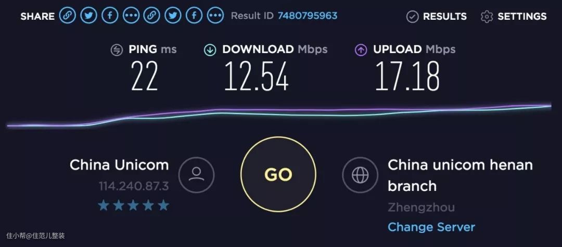Start the speed test with GO
The height and width of the screenshot is (247, 562).
click(x=278, y=174)
